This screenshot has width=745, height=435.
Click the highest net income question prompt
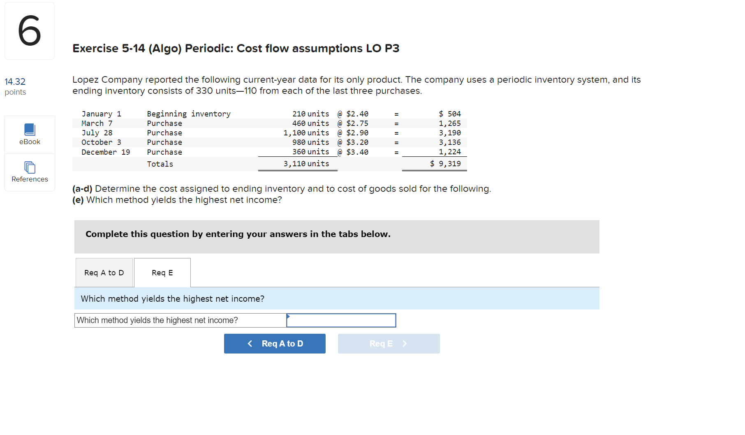click(172, 298)
